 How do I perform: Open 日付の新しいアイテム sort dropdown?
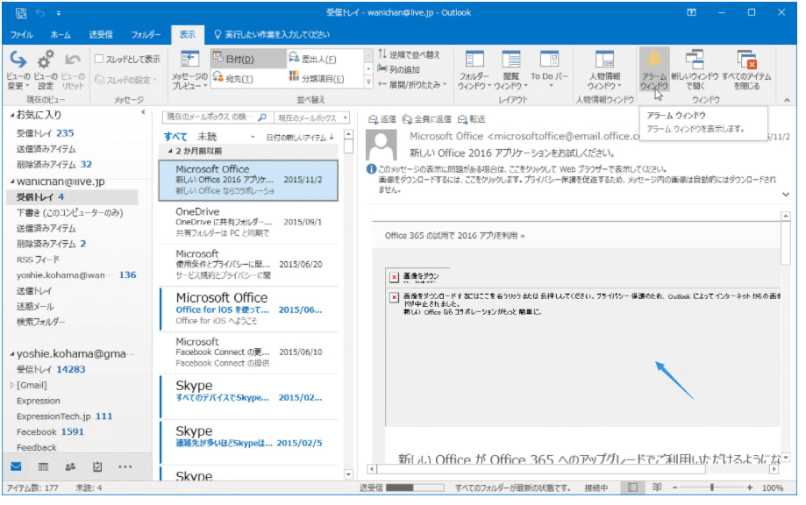pyautogui.click(x=300, y=137)
